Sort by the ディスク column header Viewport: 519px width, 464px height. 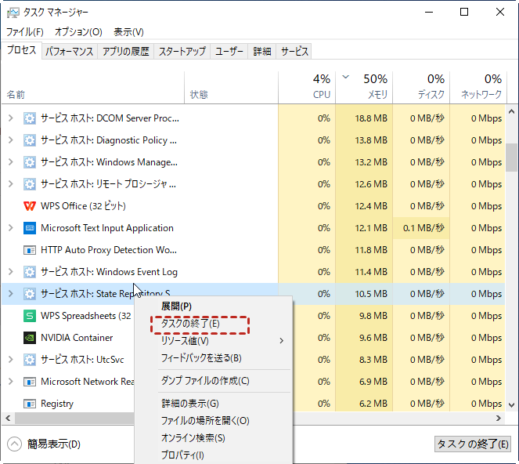pos(421,88)
